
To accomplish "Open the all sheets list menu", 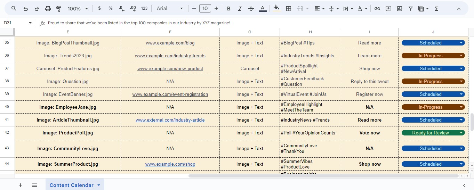I will (x=34, y=185).
